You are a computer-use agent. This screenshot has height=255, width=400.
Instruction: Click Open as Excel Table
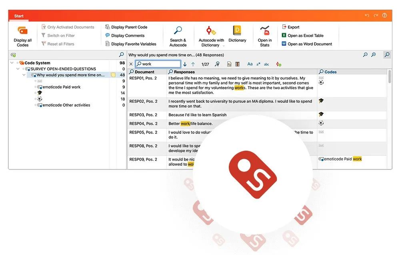[x=302, y=36]
